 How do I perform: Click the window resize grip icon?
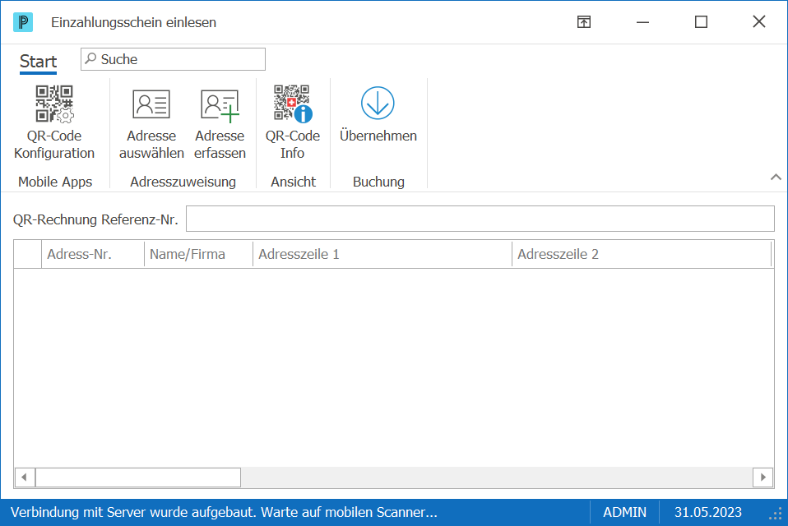tap(776, 514)
